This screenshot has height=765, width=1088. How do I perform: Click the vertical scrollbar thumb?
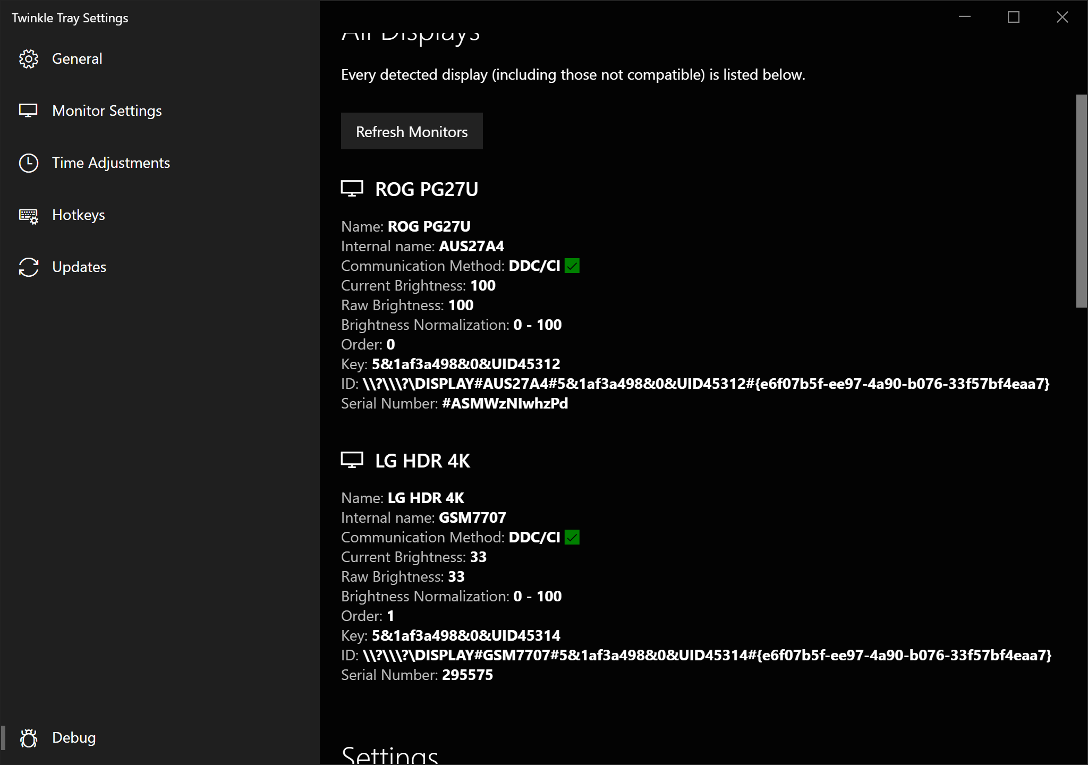point(1081,201)
